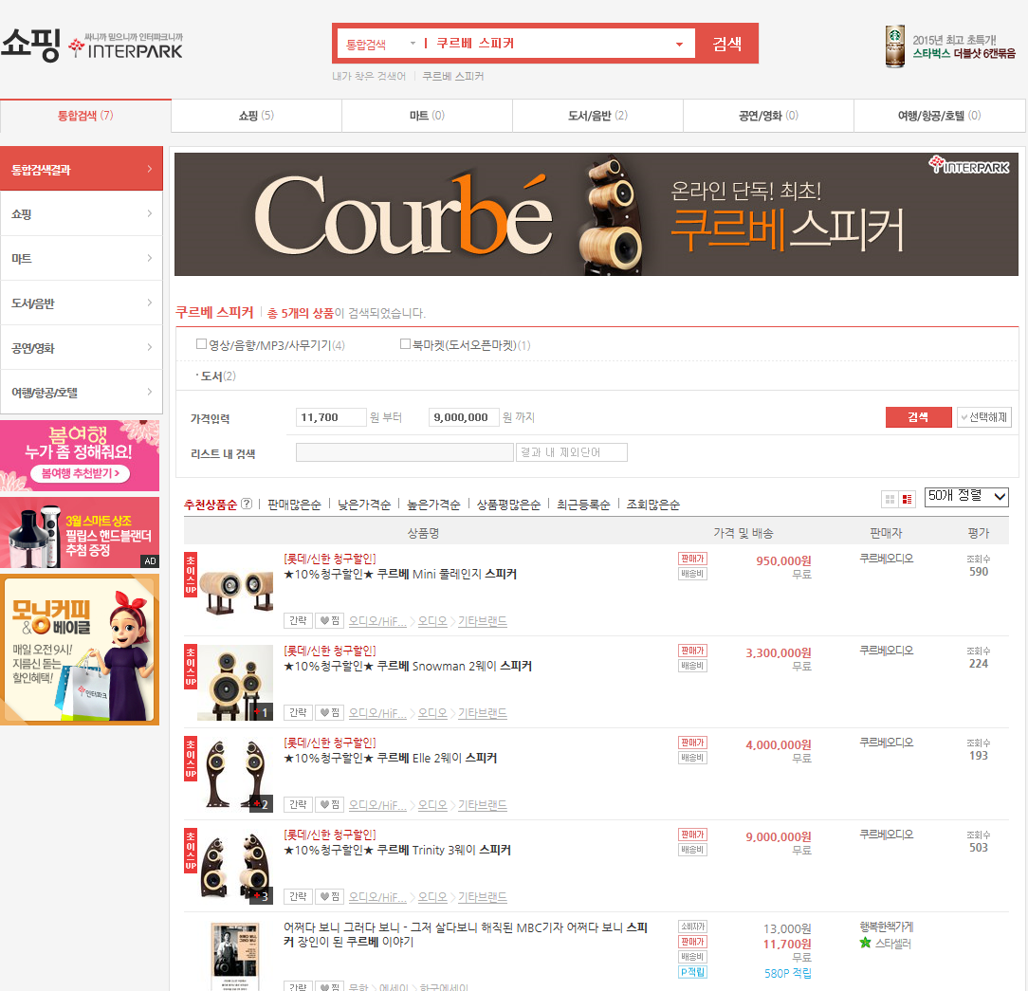Click the 찜 heart icon for Snowman 2웨이 스피커

[330, 712]
